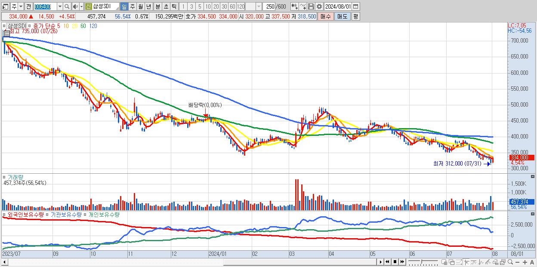Viewport: 537px width, 267px height.
Task: Click the add line indicator icon
Action: 303,7
